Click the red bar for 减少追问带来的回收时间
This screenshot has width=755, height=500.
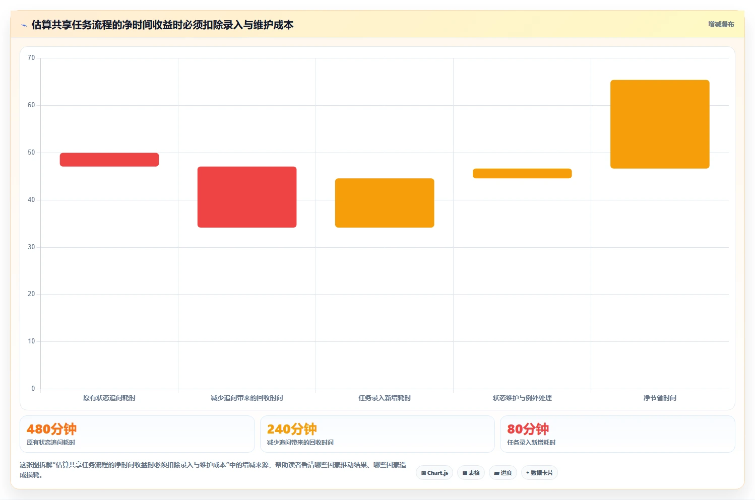point(247,197)
